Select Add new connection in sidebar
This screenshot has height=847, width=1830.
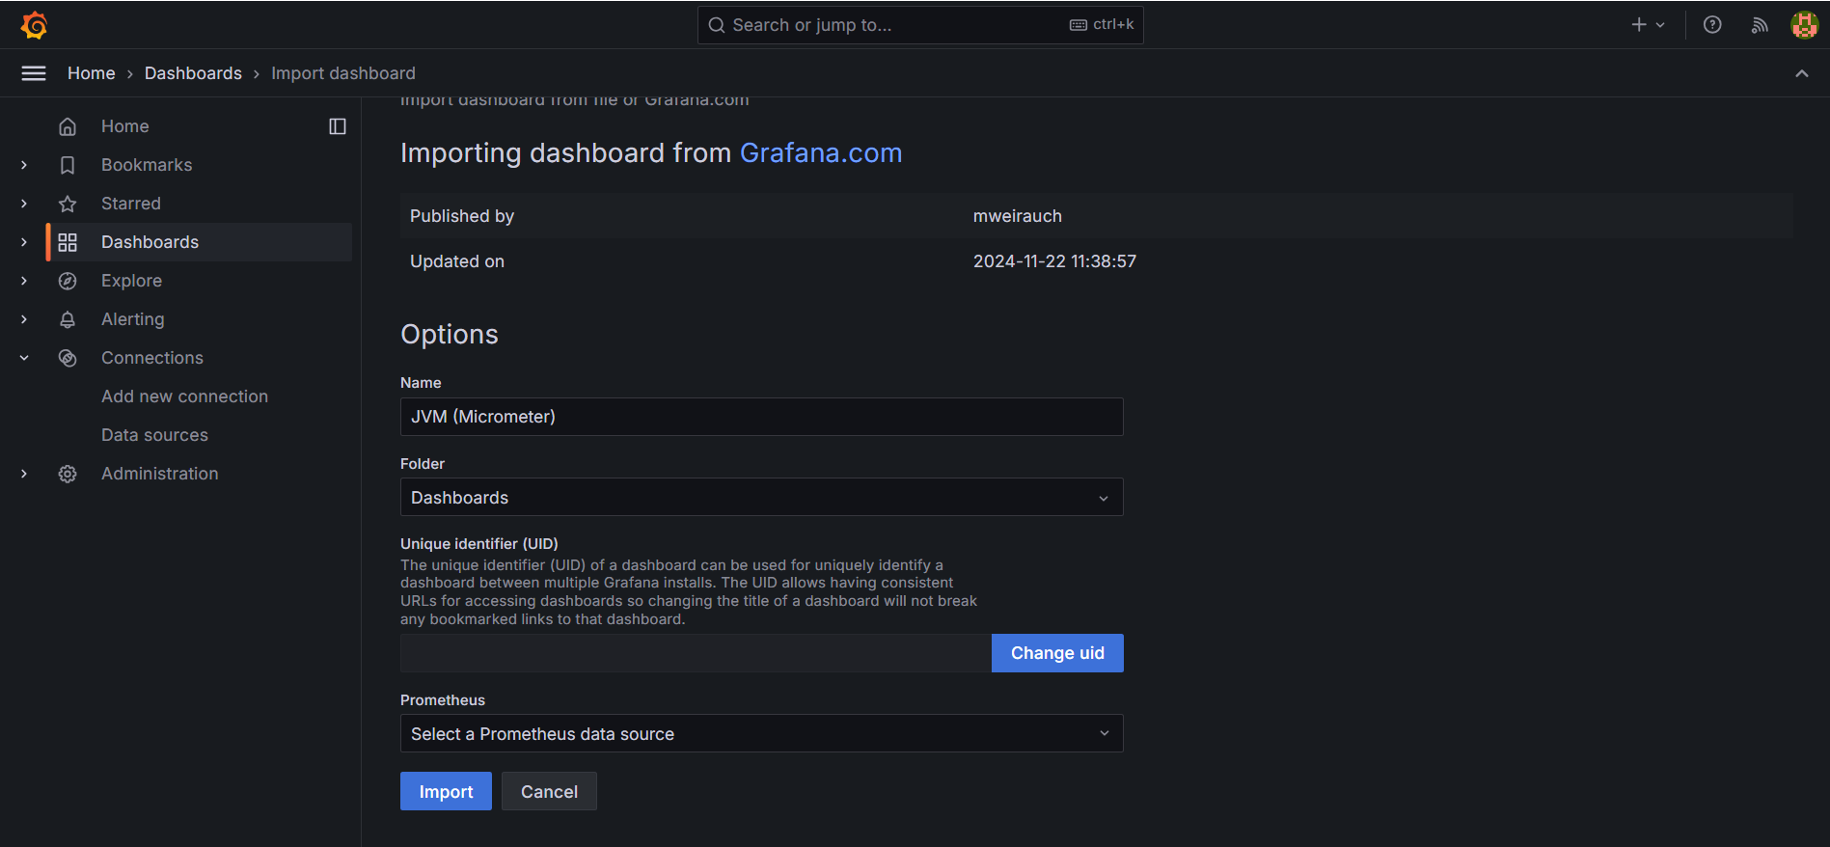(x=184, y=396)
